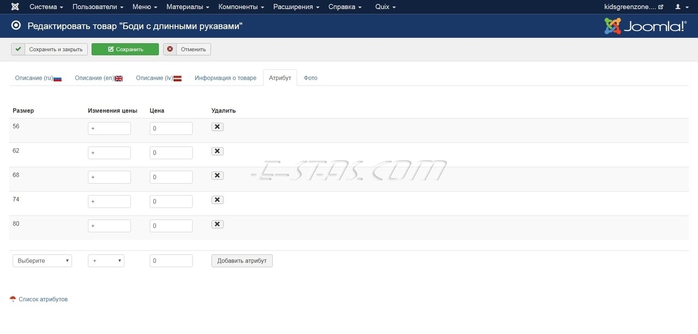The height and width of the screenshot is (334, 698).
Task: Open the Материалы menu
Action: [188, 7]
